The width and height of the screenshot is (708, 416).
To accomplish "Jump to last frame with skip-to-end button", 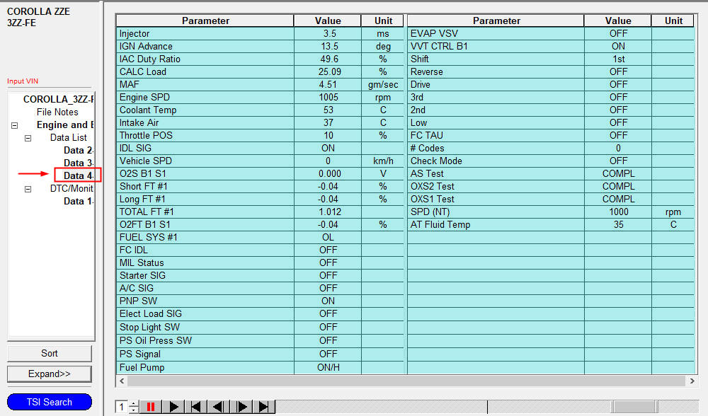I will (264, 407).
